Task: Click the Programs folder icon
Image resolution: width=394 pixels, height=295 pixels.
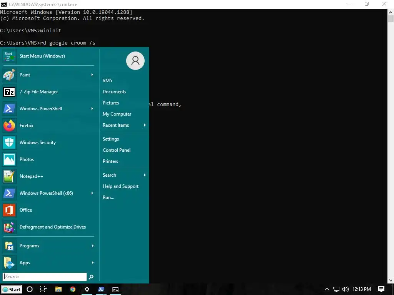Action: coord(9,246)
